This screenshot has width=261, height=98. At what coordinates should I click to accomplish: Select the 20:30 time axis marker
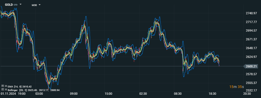pyautogui.click(x=247, y=94)
